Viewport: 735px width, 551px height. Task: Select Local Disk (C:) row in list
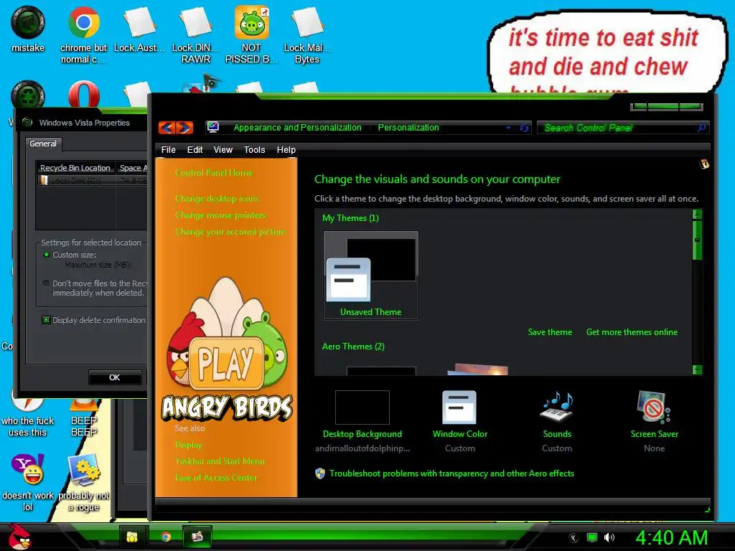tap(93, 180)
